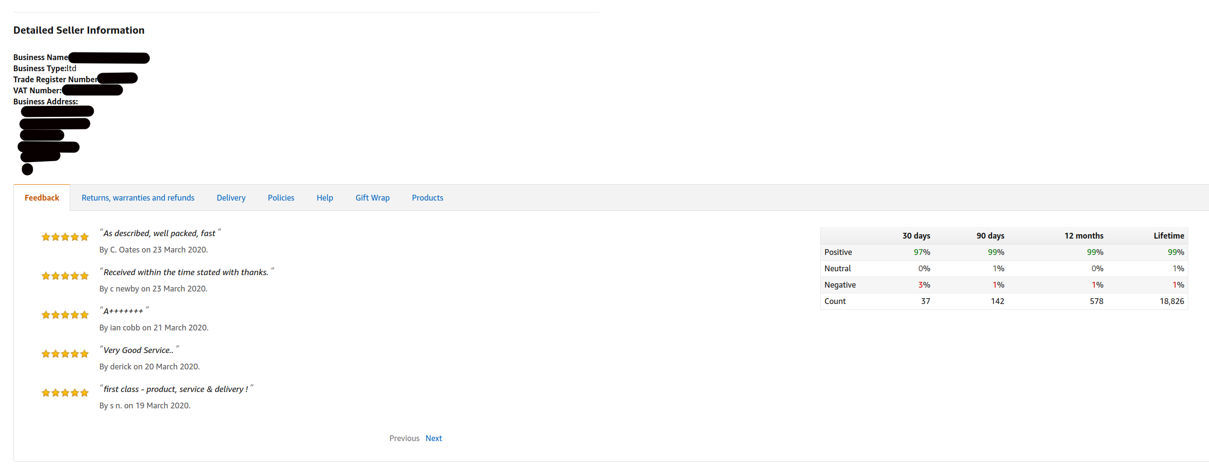Screen dimensions: 1209x468
Task: Switch to the Products tab
Action: point(427,198)
